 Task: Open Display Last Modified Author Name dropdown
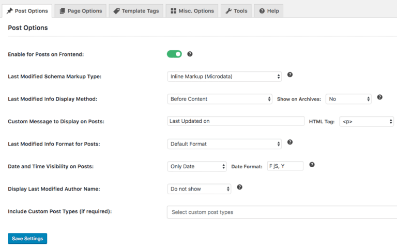point(199,189)
